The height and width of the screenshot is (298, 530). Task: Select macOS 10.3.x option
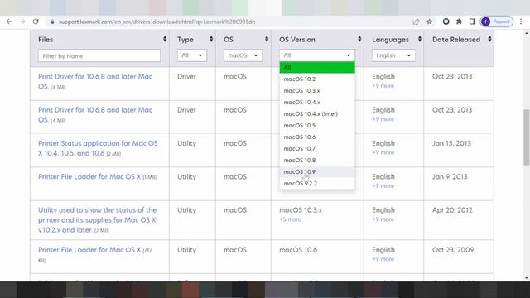click(x=317, y=90)
